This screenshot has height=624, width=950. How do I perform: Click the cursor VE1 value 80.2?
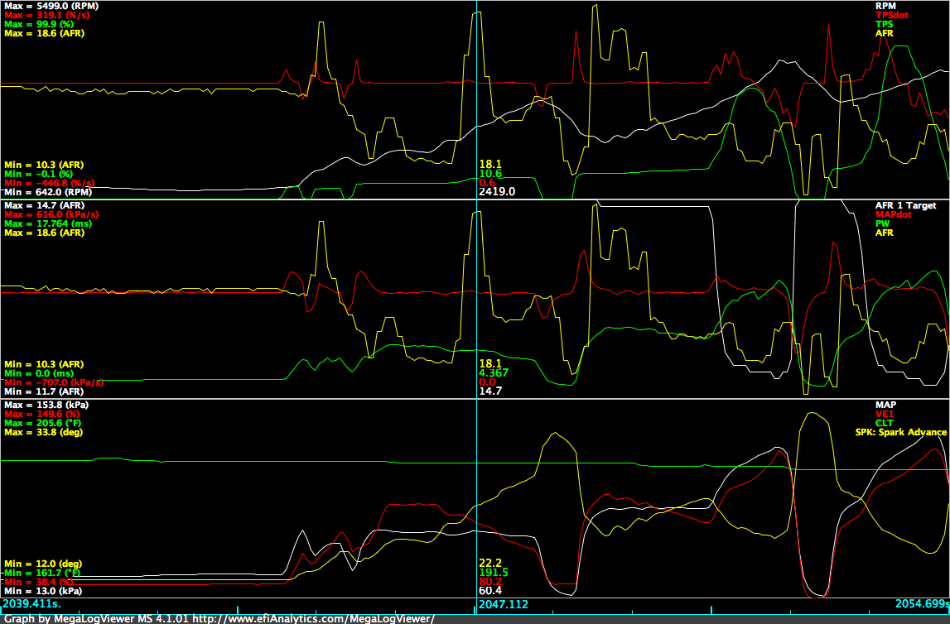click(x=490, y=582)
